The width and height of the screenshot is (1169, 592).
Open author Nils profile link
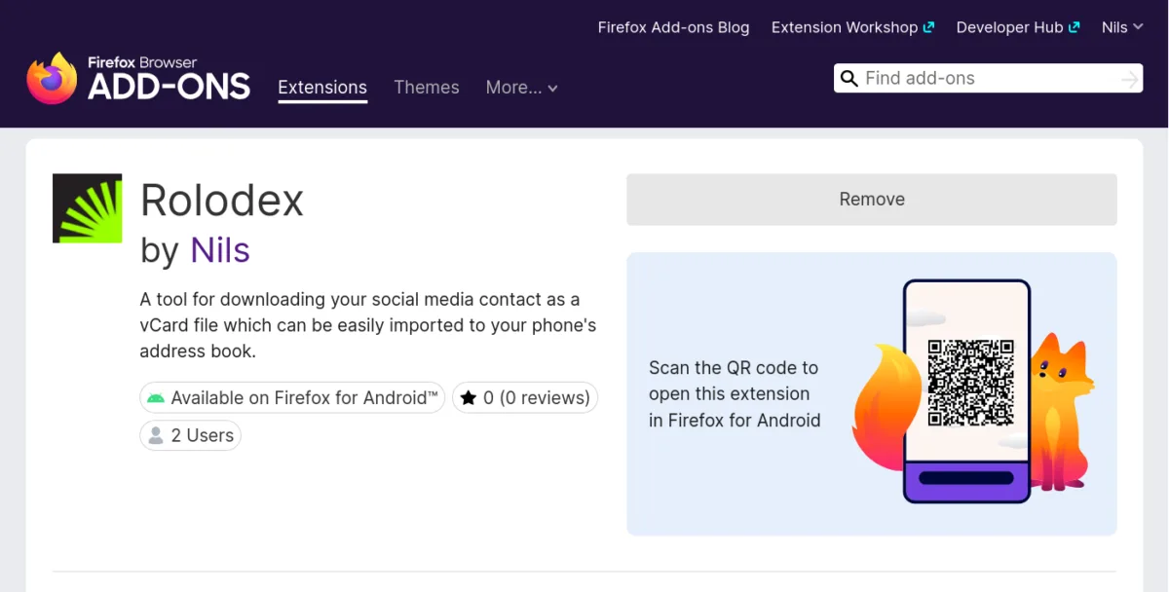[x=220, y=250]
